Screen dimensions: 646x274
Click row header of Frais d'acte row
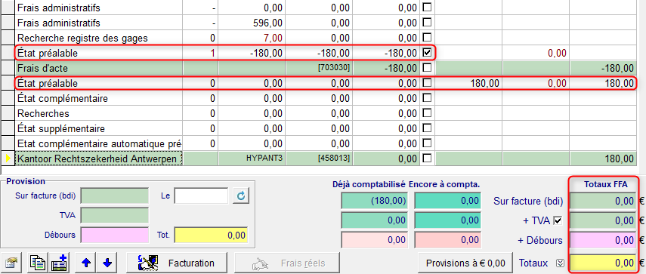click(x=8, y=68)
